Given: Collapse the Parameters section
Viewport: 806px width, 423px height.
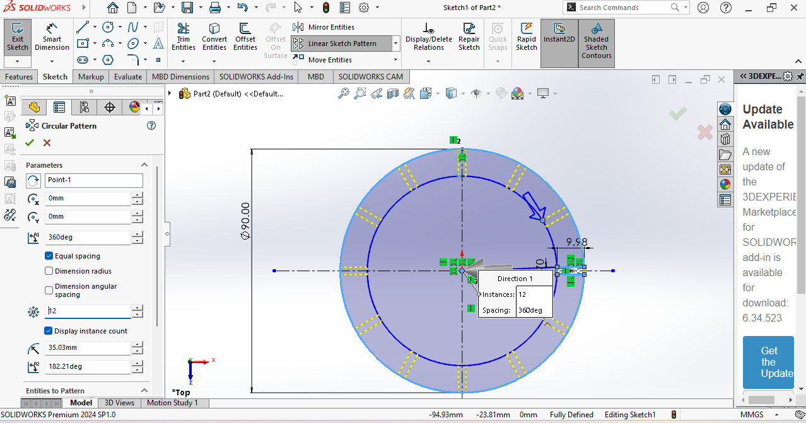Looking at the screenshot, I should (144, 165).
